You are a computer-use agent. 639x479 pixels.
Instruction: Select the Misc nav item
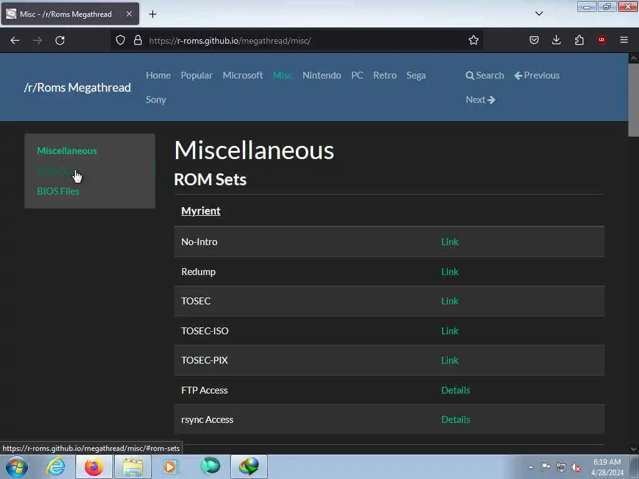tap(283, 75)
